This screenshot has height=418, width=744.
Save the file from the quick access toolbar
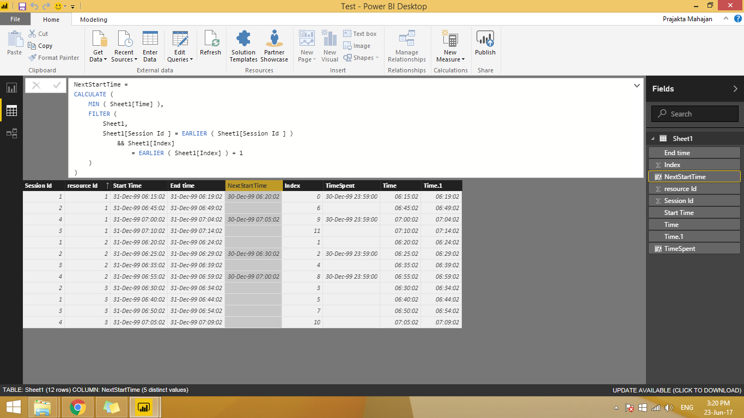22,7
